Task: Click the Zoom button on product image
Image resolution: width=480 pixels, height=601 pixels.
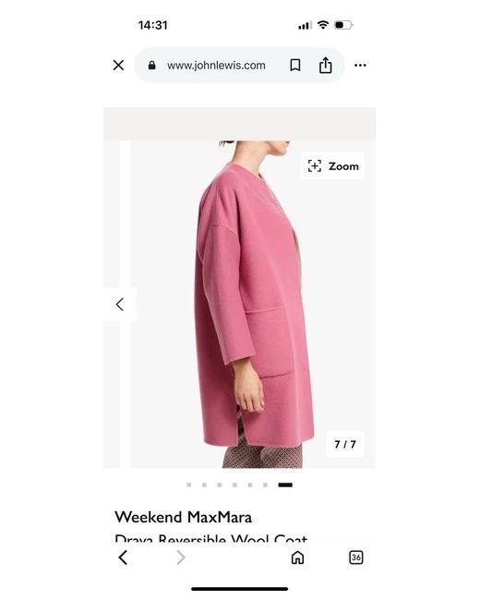Action: 333,166
